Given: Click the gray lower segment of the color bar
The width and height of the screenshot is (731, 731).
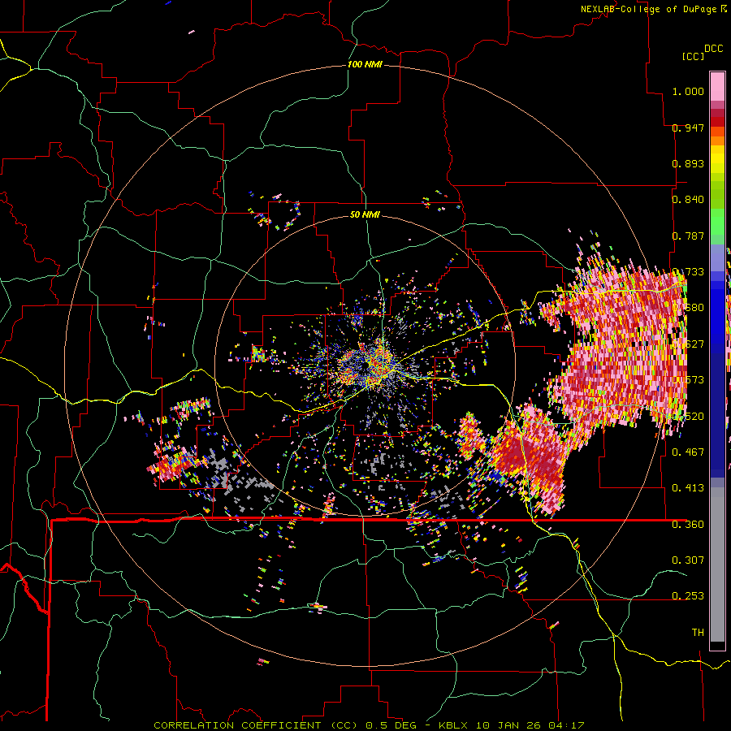Looking at the screenshot, I should [717, 564].
